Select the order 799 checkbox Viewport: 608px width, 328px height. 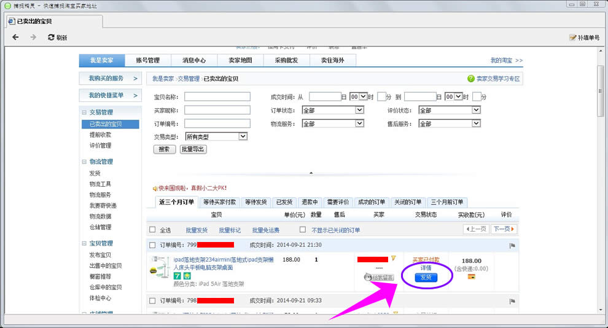[152, 245]
